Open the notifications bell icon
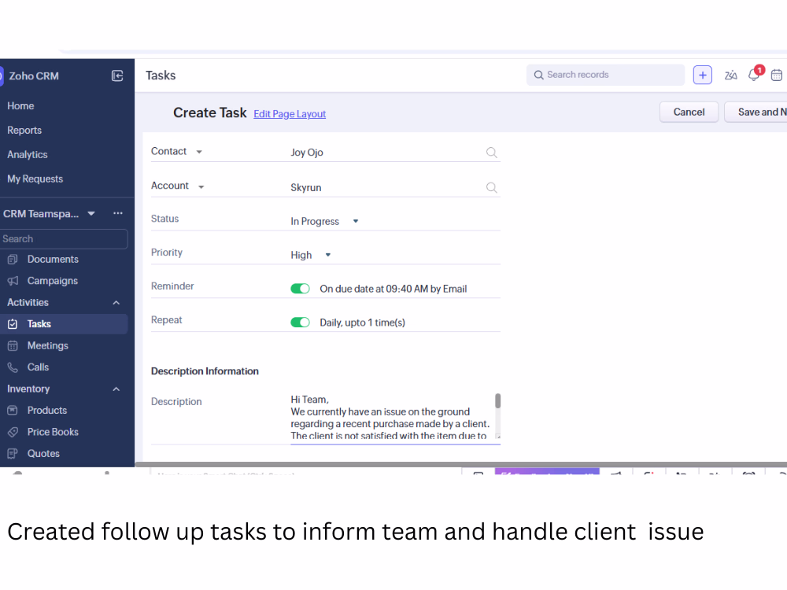787x590 pixels. pos(754,75)
